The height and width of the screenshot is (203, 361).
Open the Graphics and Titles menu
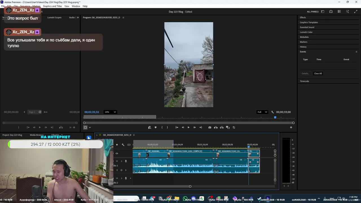[x=52, y=6]
